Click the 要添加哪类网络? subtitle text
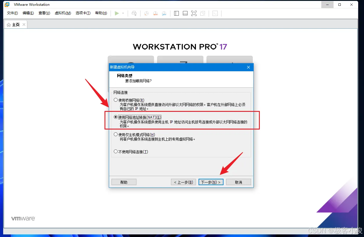The image size is (364, 237). [x=138, y=81]
